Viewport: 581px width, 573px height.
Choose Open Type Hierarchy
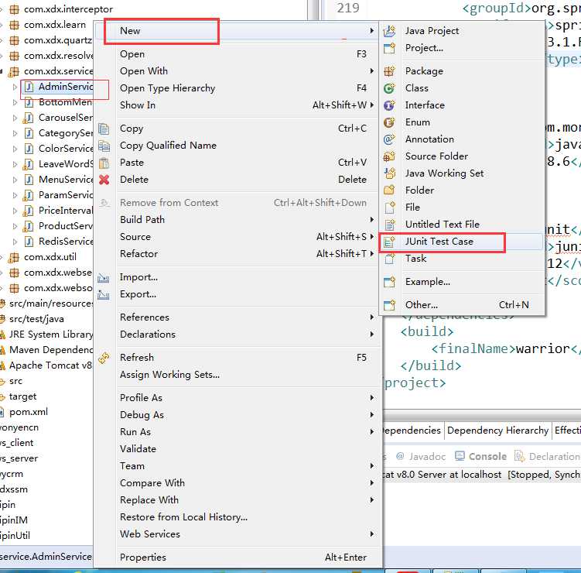[237, 88]
